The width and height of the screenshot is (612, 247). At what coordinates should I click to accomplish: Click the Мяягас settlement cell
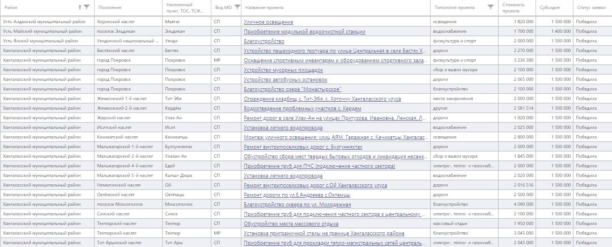(x=186, y=22)
